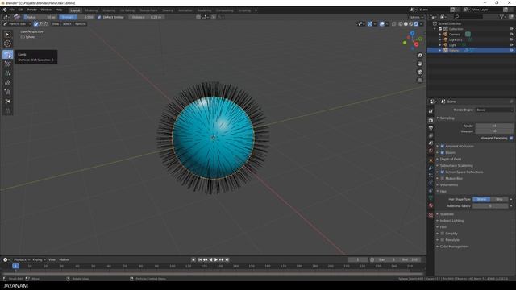This screenshot has height=290, width=516.
Task: Open the Material properties tab
Action: [x=431, y=205]
